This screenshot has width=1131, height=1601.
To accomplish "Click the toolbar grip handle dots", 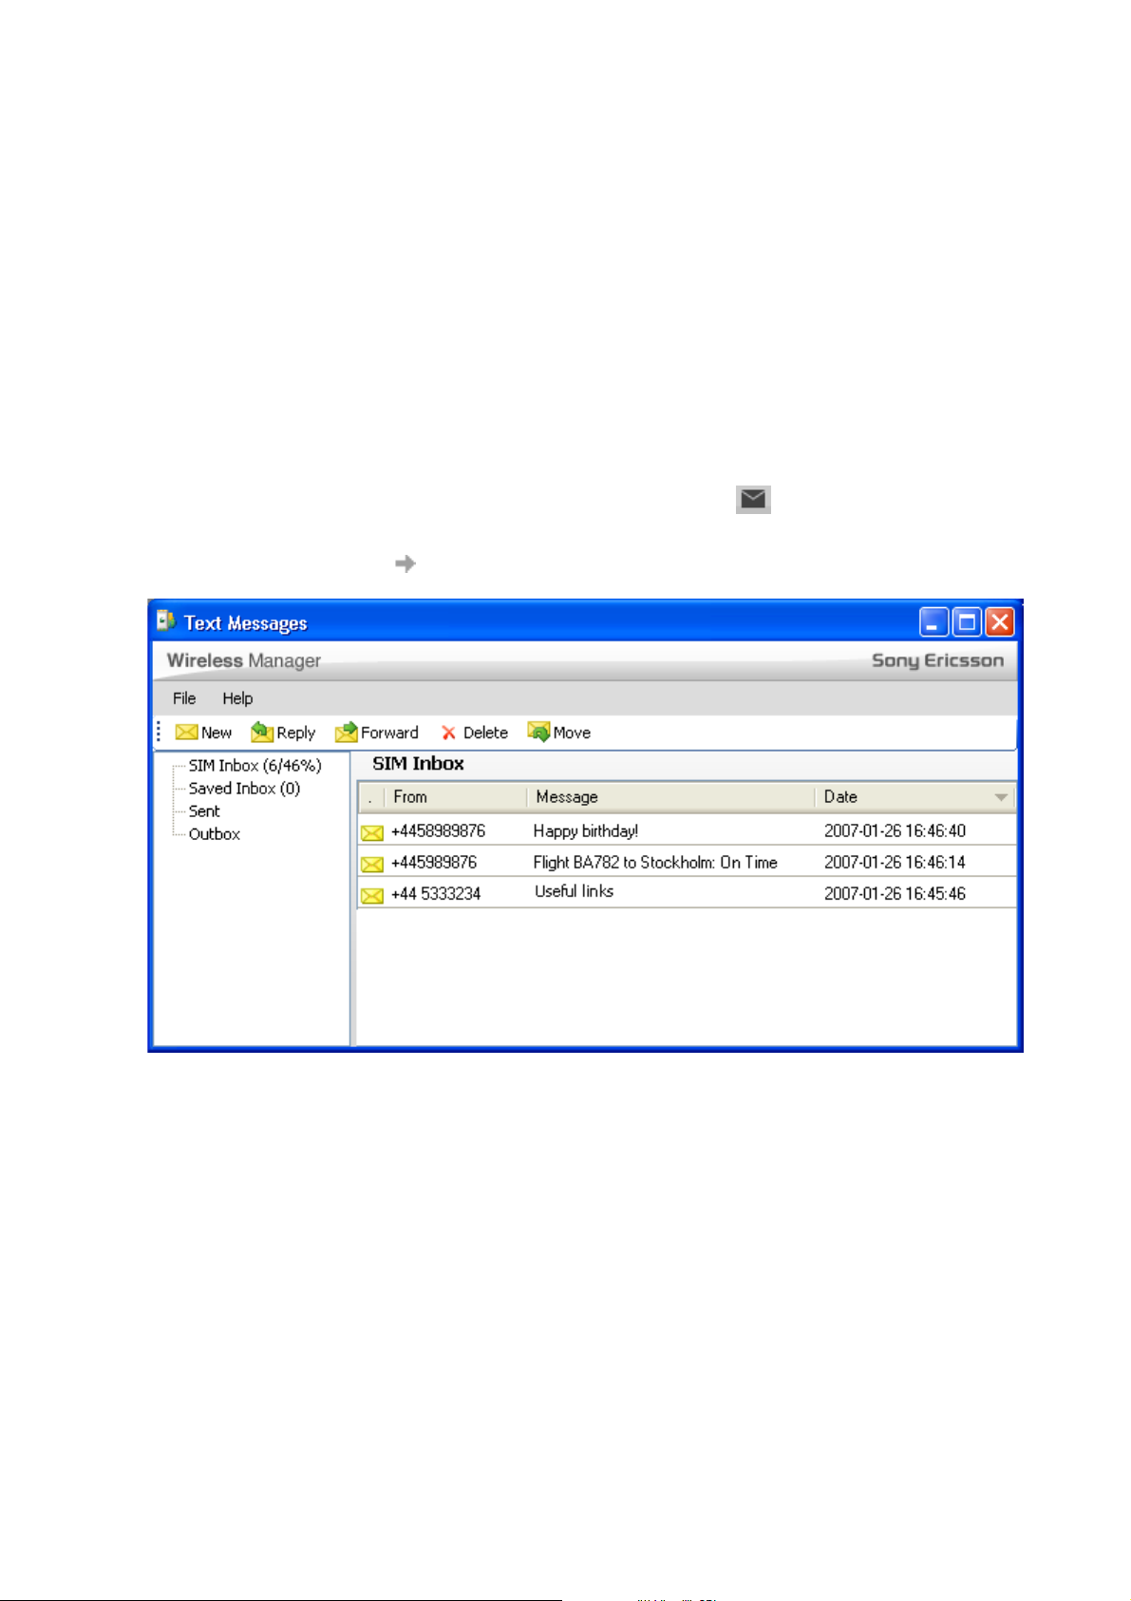I will coord(159,732).
